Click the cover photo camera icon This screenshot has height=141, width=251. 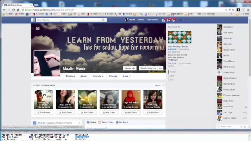coord(38,28)
